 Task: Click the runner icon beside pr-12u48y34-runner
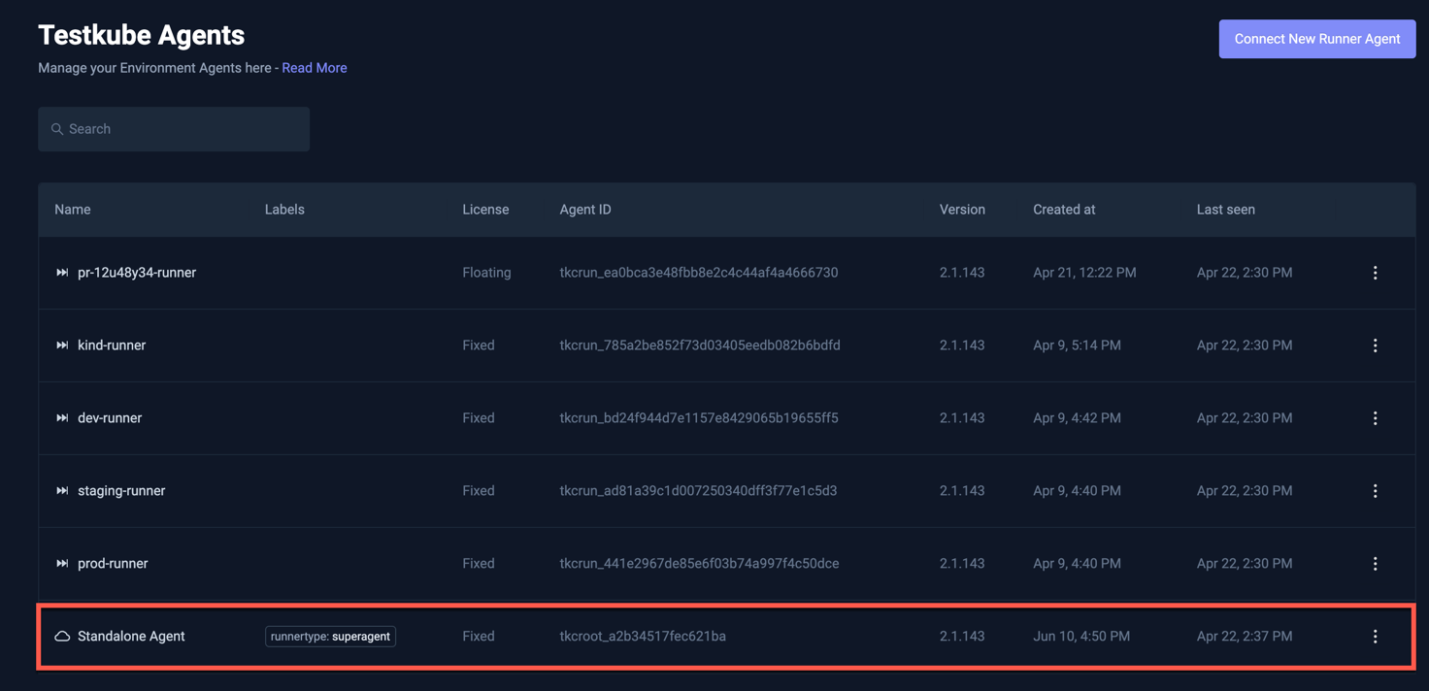tap(62, 273)
